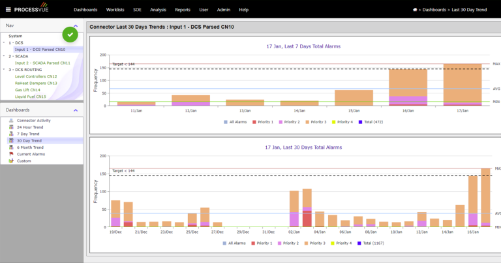The image size is (501, 263).
Task: Click the Dashboards breadcrumb link
Action: (x=434, y=10)
